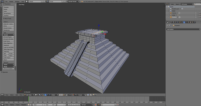Click the Camera icon in outliner
The width and height of the screenshot is (201, 106).
coord(171,13)
